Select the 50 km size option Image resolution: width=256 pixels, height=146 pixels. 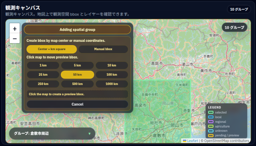point(77,75)
